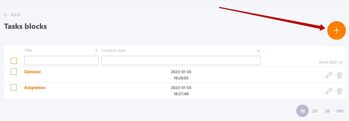Edit the Adaptation block with pencil icon

329,91
